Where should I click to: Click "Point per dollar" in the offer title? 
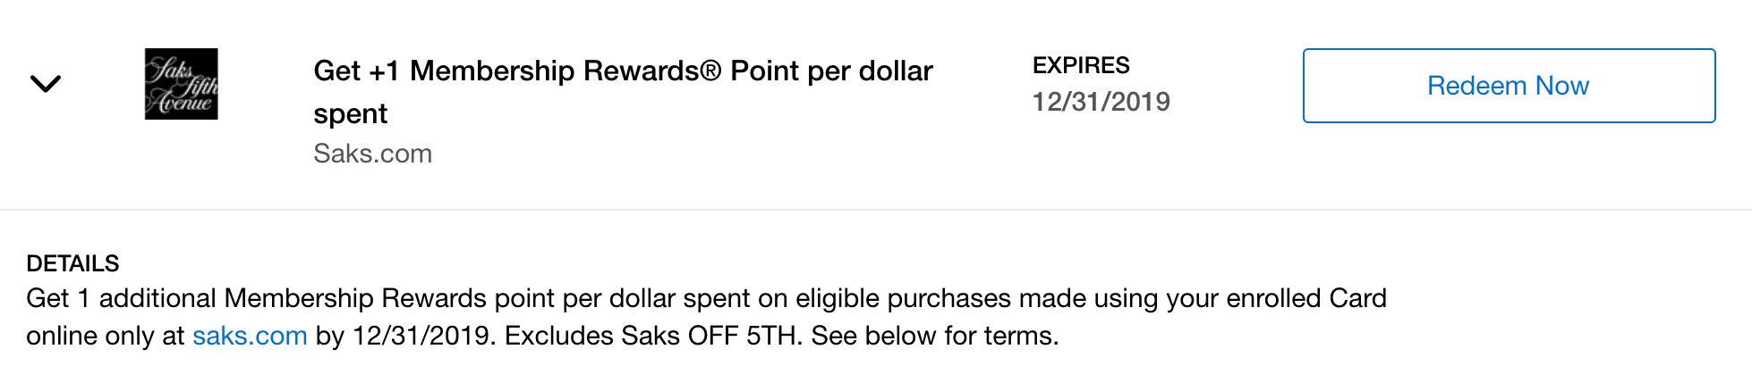point(831,71)
